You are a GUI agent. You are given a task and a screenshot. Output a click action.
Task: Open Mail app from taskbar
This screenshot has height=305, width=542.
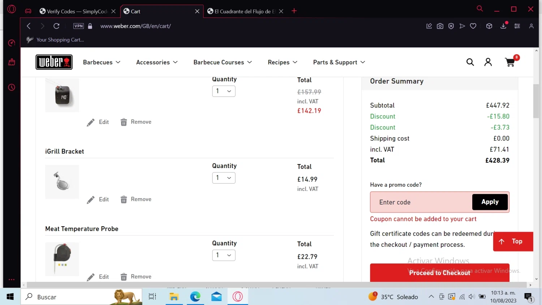[216, 297]
